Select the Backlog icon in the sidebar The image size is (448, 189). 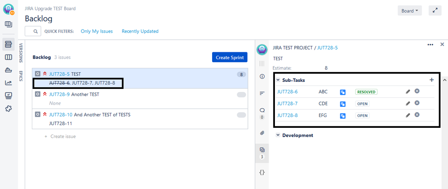click(x=9, y=44)
